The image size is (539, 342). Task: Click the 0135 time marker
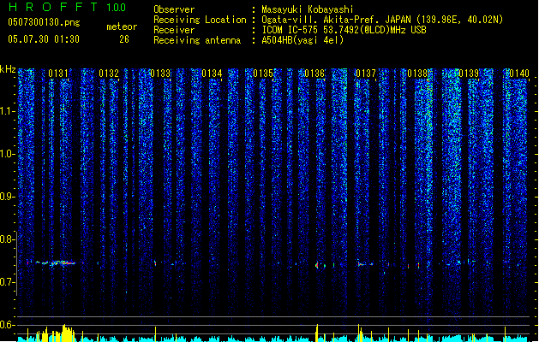[x=263, y=74]
